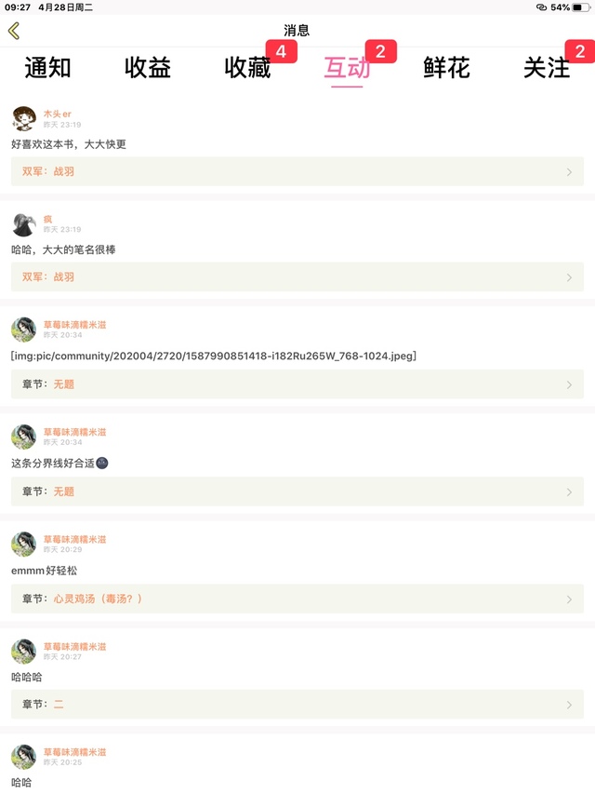Viewport: 595px width, 794px height.
Task: Tap the back arrow icon
Action: tap(14, 31)
